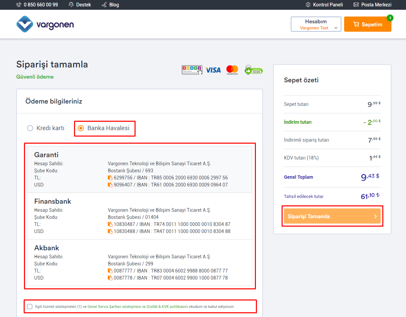
Task: Open the İlgili hizmet sözleşmeleri (1) link
Action: click(58, 307)
